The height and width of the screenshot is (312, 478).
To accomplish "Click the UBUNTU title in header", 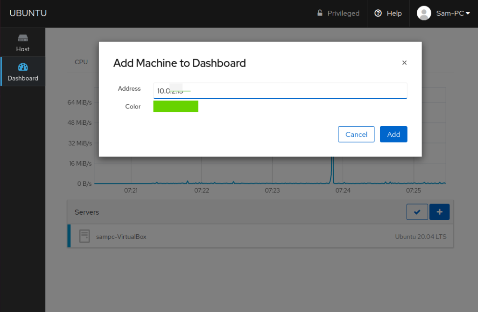I will pos(28,13).
